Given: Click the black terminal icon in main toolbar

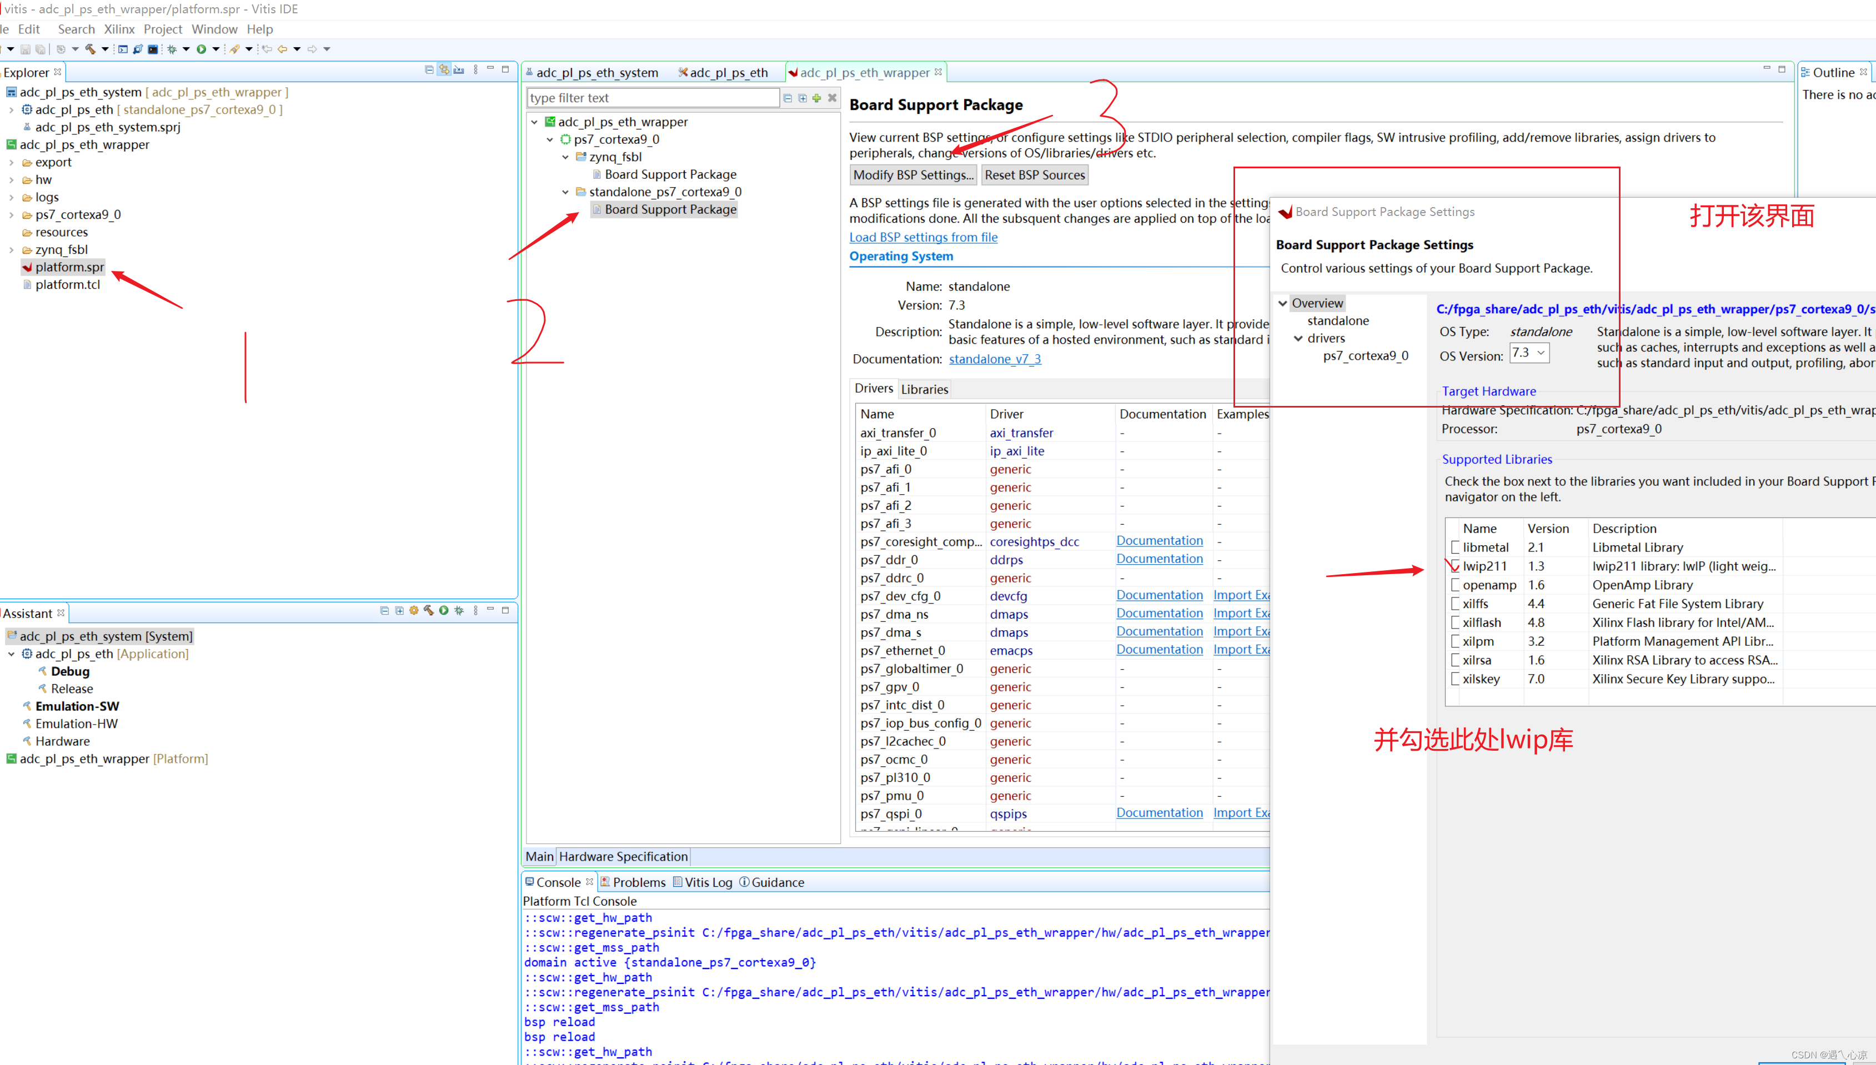Looking at the screenshot, I should point(152,49).
